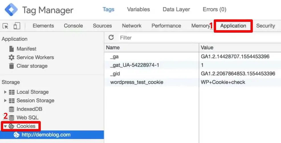
Task: Click the refresh cookies icon
Action: (x=111, y=37)
